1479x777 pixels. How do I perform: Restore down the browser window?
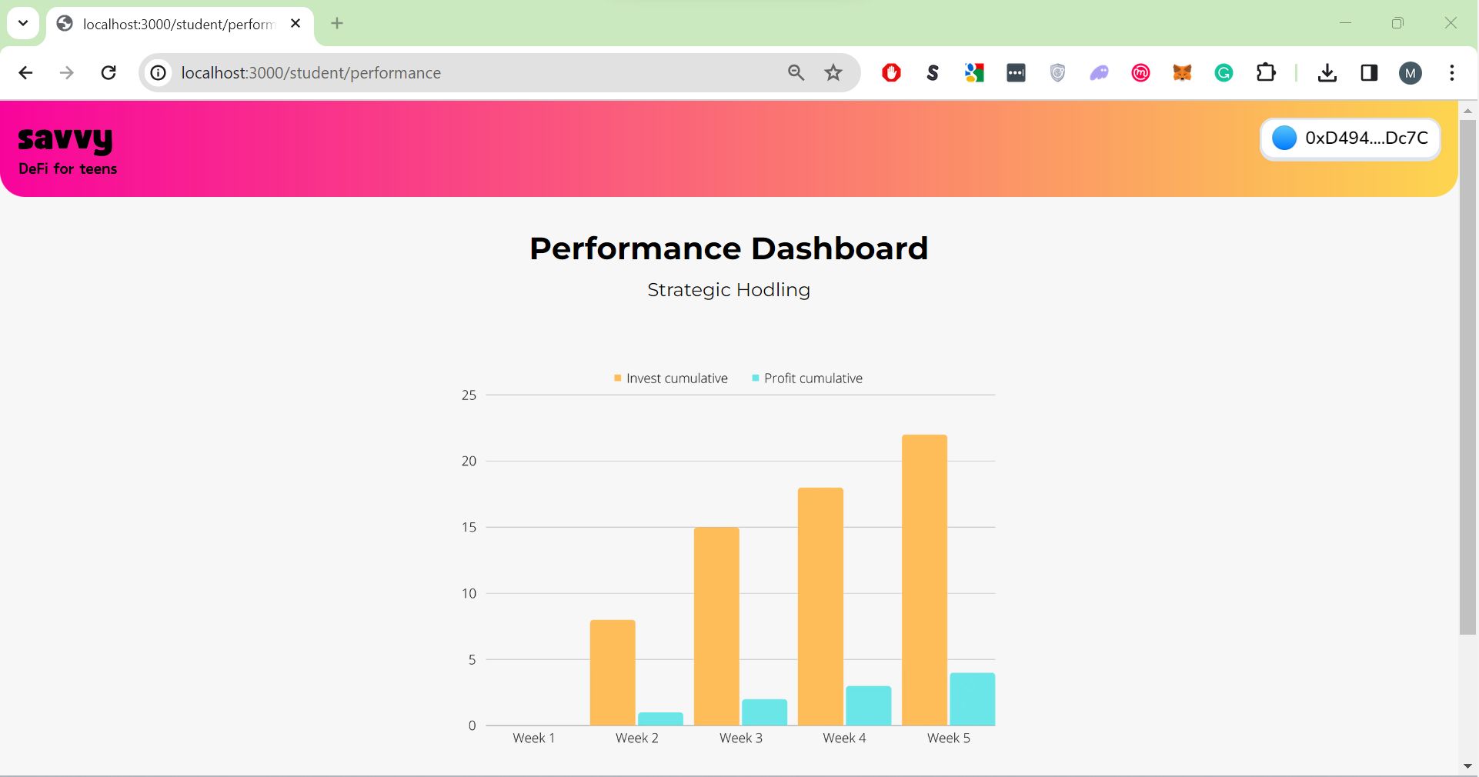point(1397,23)
